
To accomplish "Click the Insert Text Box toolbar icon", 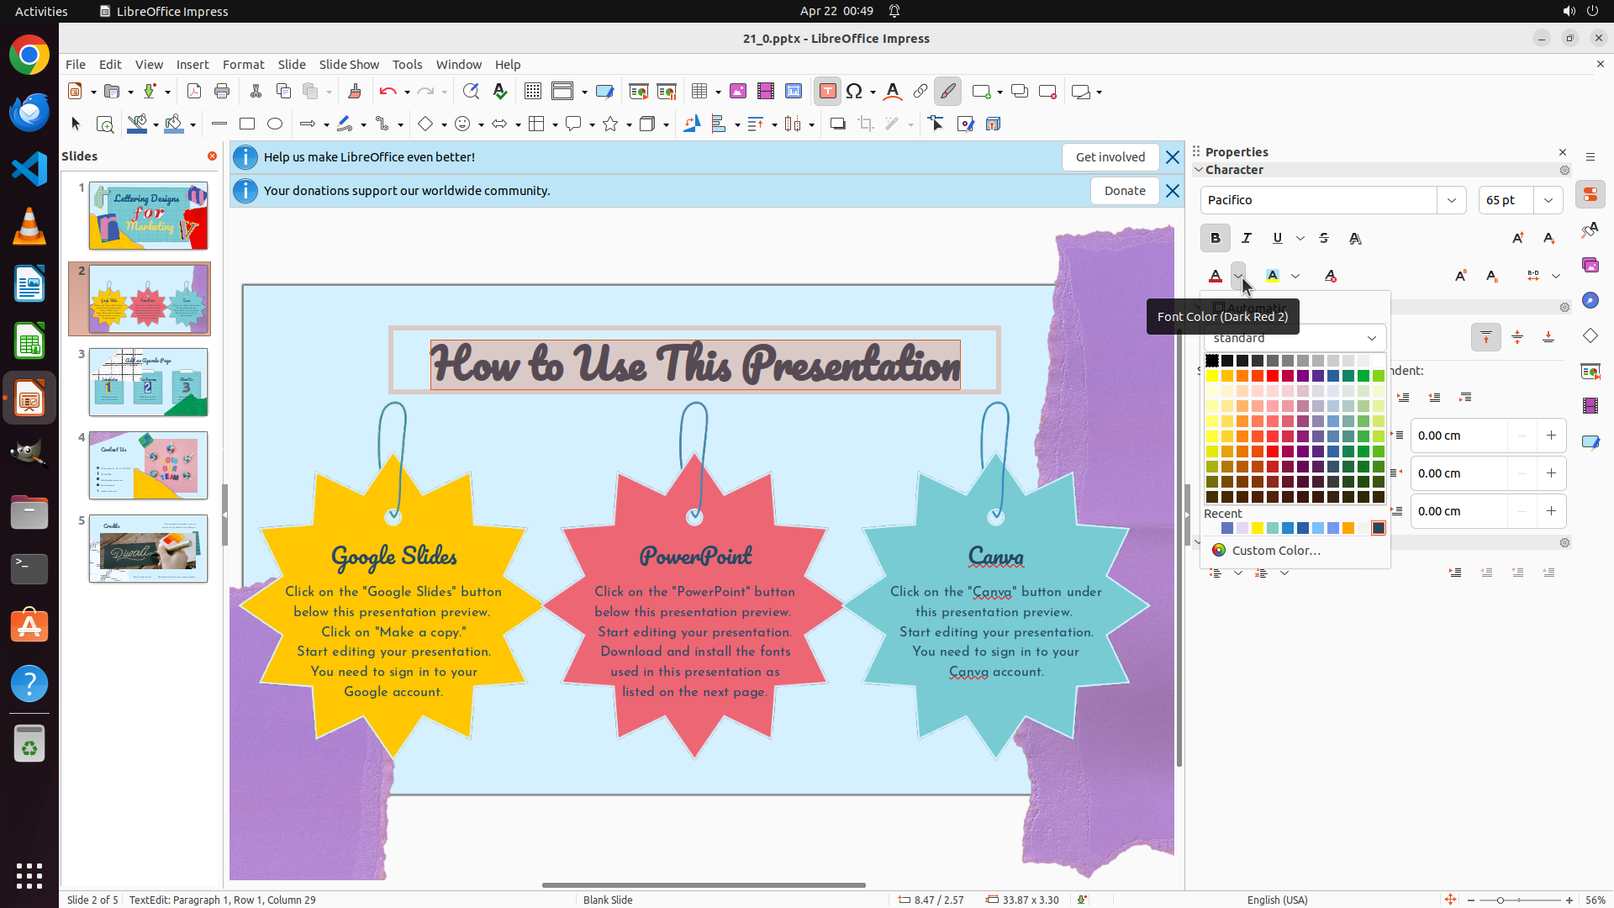I will pyautogui.click(x=827, y=92).
